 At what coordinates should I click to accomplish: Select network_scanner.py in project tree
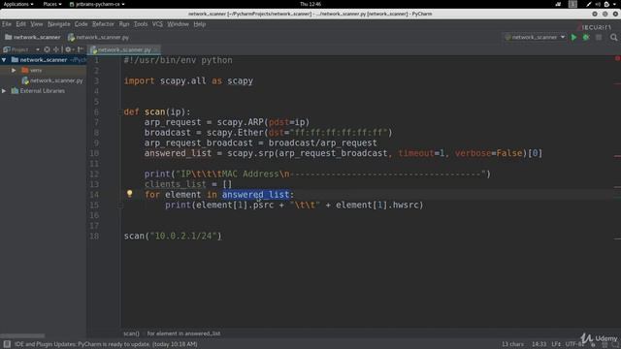pos(52,80)
